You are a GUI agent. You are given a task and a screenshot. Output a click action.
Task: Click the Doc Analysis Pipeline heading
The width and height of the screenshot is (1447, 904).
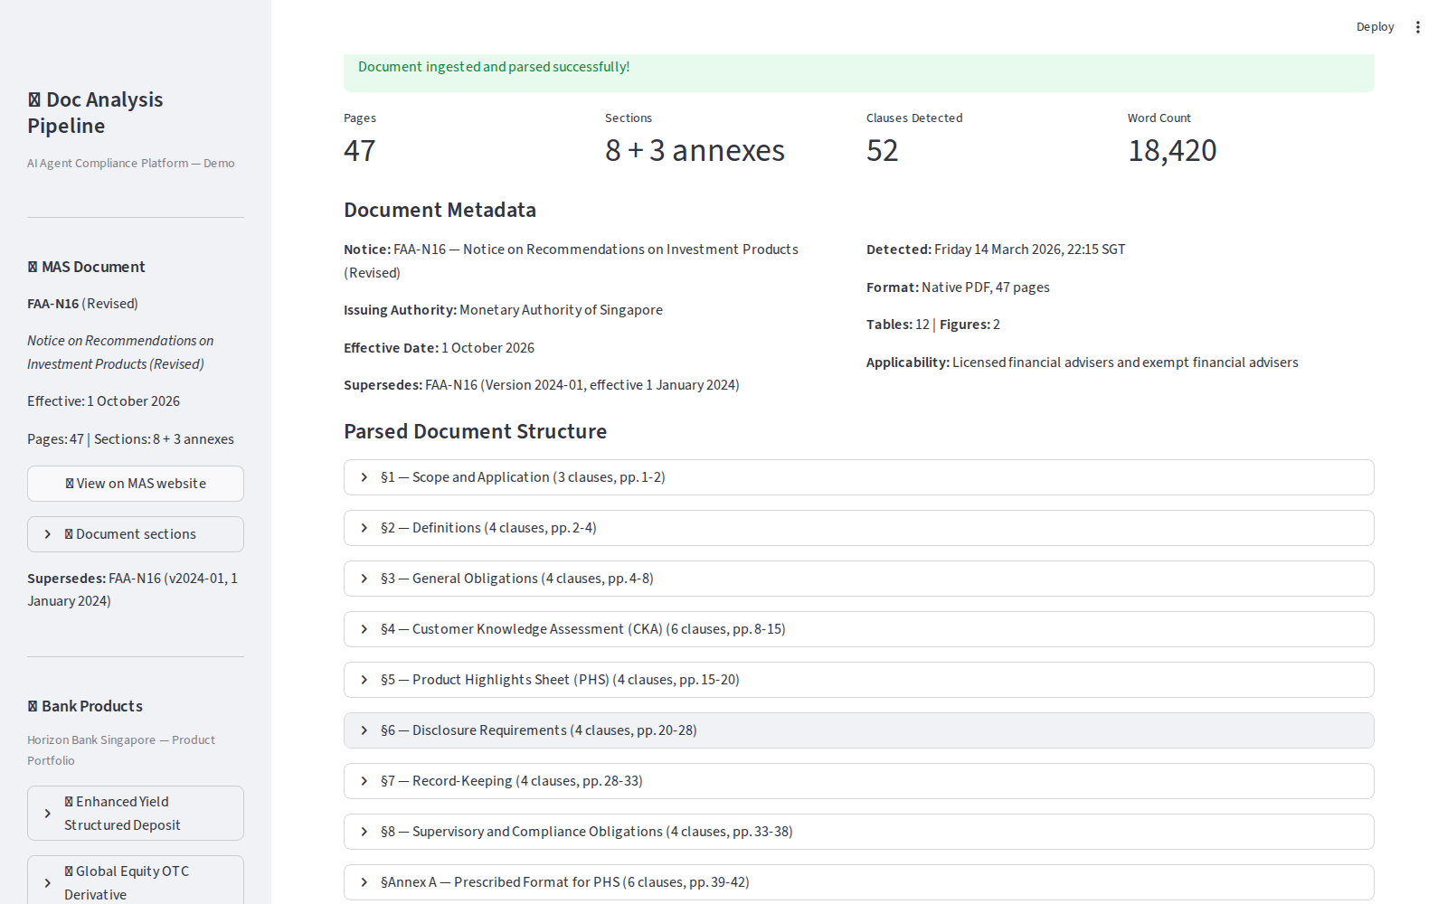tap(95, 112)
